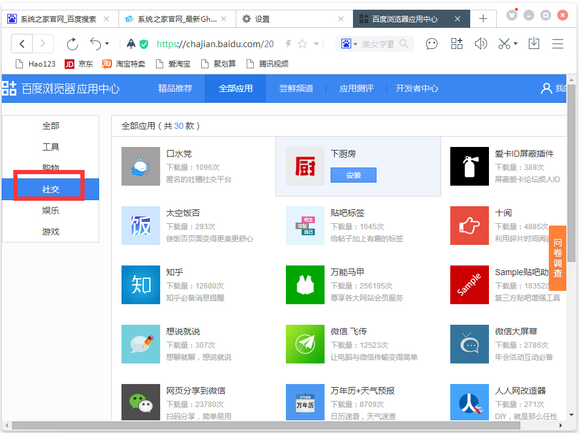579x433 pixels.
Task: Open the 京东 bookmark
Action: point(79,64)
